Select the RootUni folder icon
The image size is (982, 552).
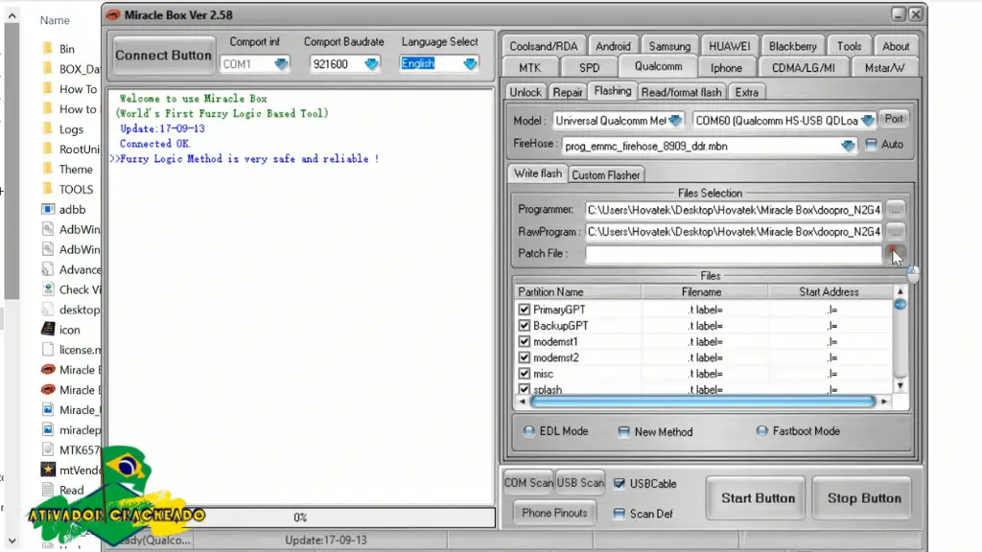[48, 149]
